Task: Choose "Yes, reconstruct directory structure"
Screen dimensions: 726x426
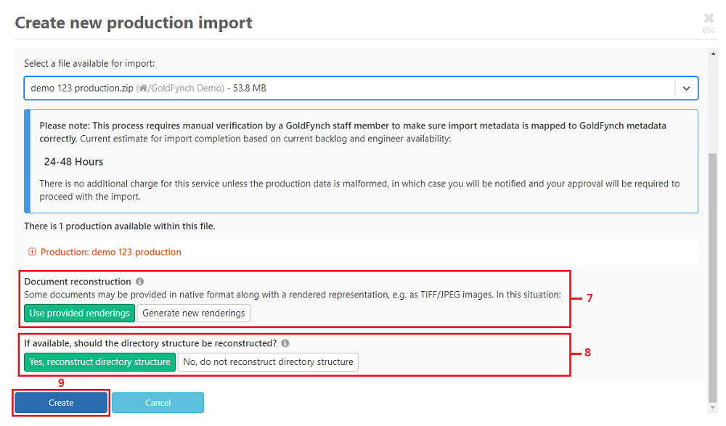Action: tap(99, 361)
